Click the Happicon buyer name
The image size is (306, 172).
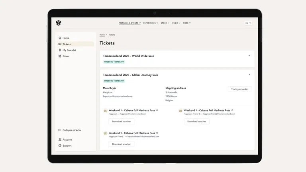[108, 93]
